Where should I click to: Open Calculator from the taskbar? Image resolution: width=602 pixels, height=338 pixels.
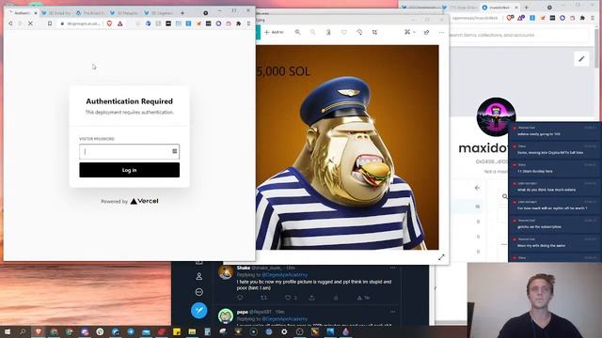(x=207, y=331)
